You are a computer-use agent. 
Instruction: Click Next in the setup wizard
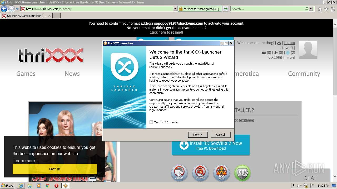click(198, 135)
